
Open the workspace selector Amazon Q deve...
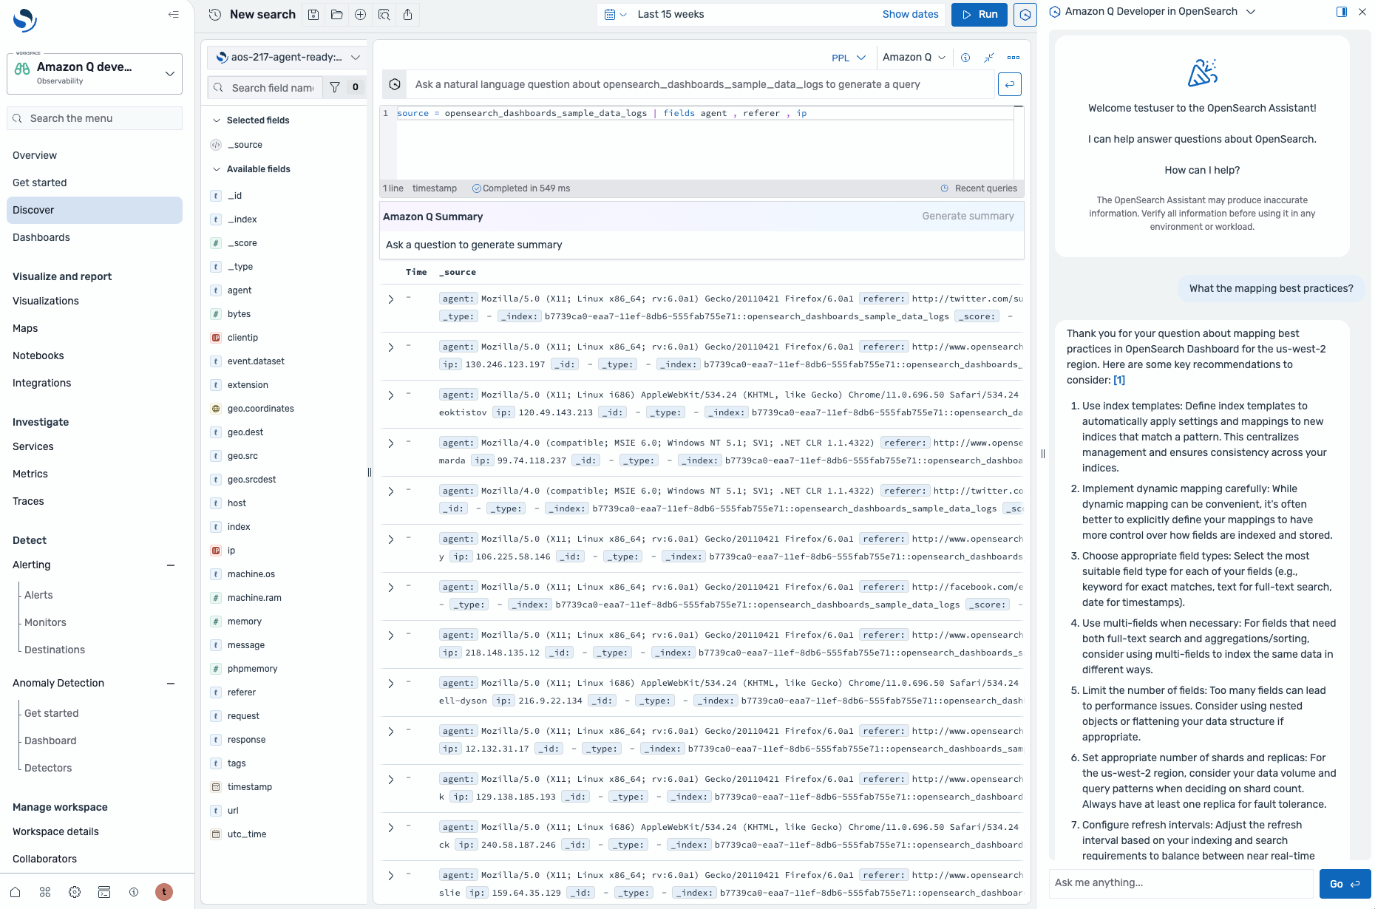[95, 73]
